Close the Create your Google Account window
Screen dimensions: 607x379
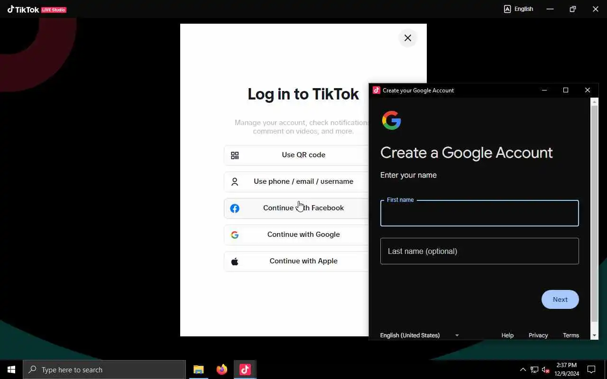click(x=588, y=90)
